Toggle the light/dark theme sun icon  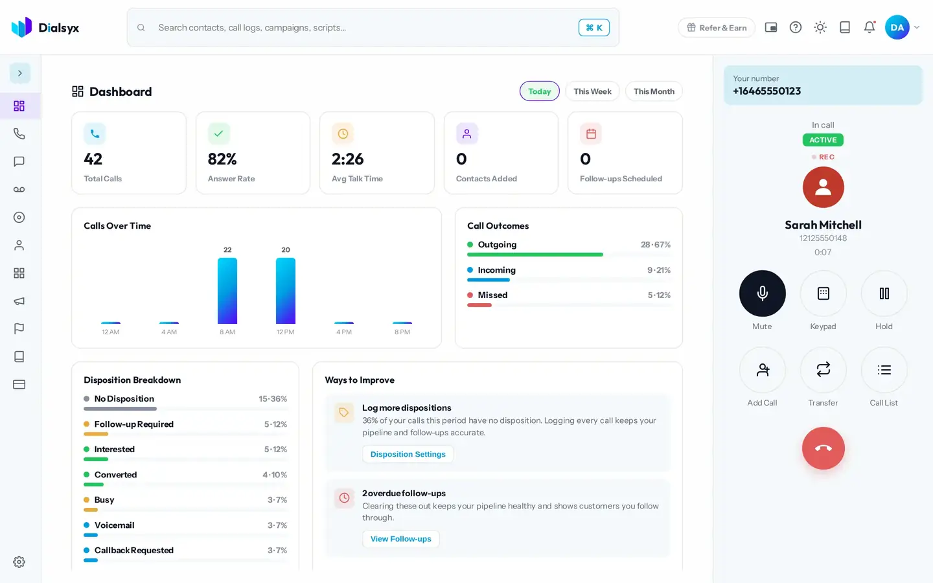point(820,27)
